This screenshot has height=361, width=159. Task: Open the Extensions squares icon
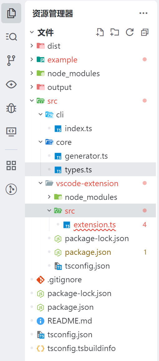click(11, 165)
